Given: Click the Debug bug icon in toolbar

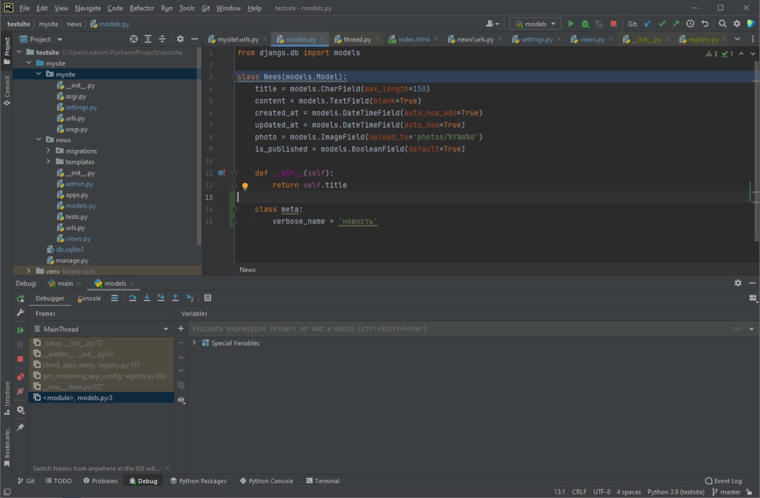Looking at the screenshot, I should click(x=585, y=24).
